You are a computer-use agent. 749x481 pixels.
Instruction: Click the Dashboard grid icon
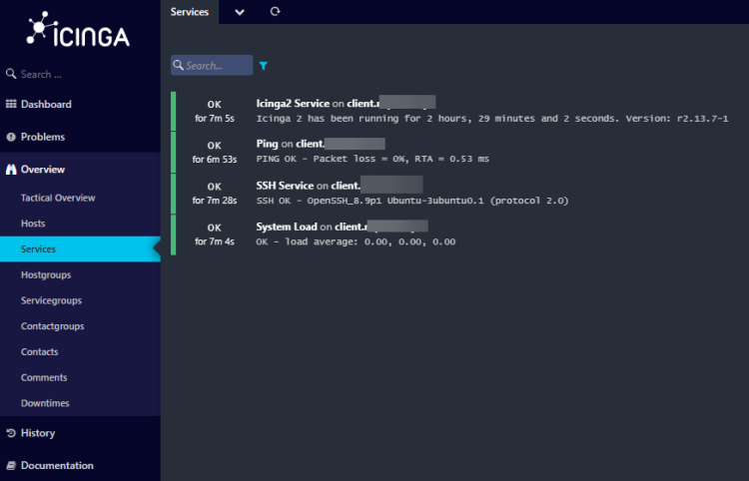11,104
